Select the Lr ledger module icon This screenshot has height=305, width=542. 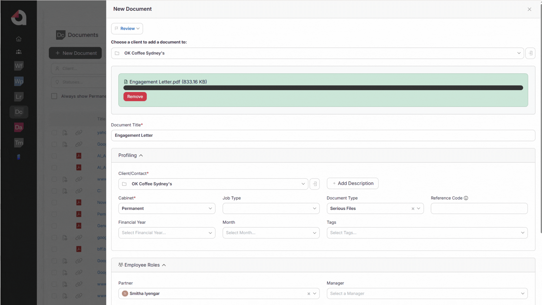(19, 97)
